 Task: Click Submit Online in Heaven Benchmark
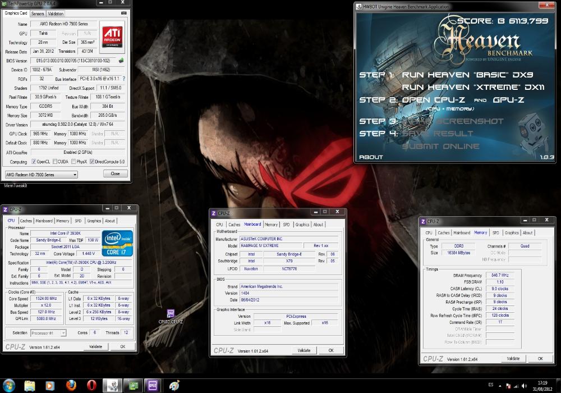coord(440,147)
